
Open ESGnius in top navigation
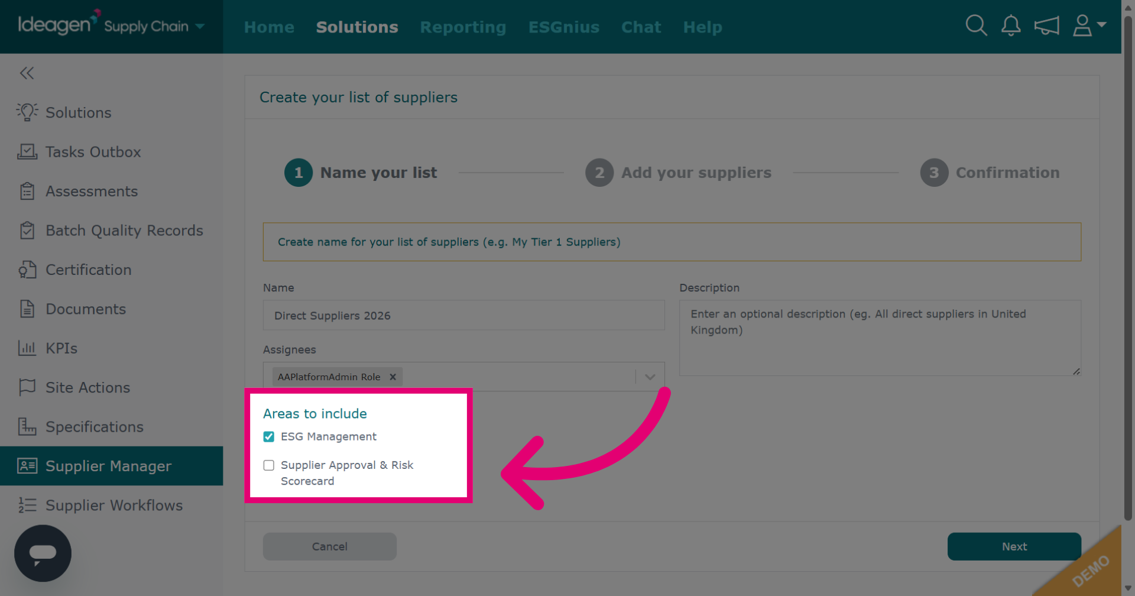pos(564,27)
